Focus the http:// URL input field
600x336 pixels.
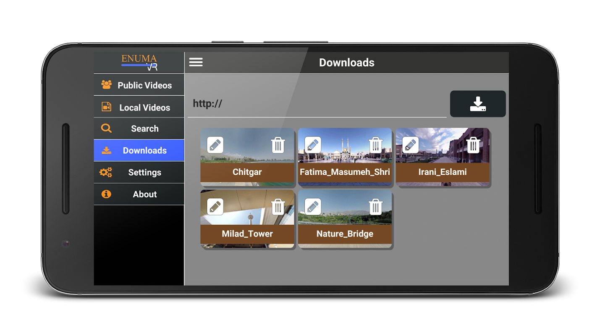(x=317, y=104)
